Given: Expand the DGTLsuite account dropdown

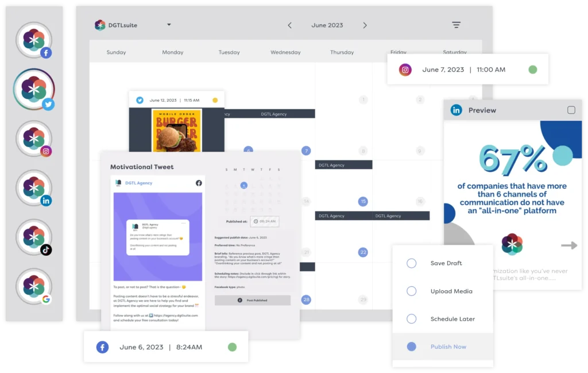Looking at the screenshot, I should (x=169, y=25).
